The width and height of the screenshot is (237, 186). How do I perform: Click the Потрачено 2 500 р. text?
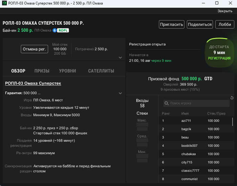click(x=91, y=49)
